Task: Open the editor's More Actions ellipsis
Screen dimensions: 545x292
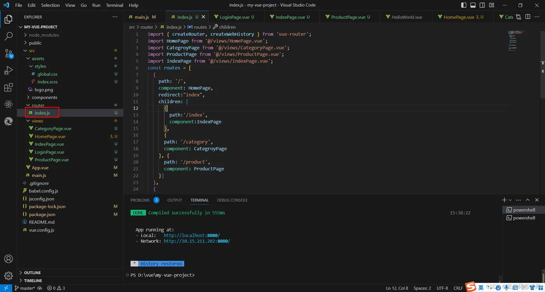Action: (537, 17)
